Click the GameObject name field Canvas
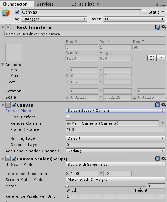The height and width of the screenshot is (202, 167). coord(81,12)
